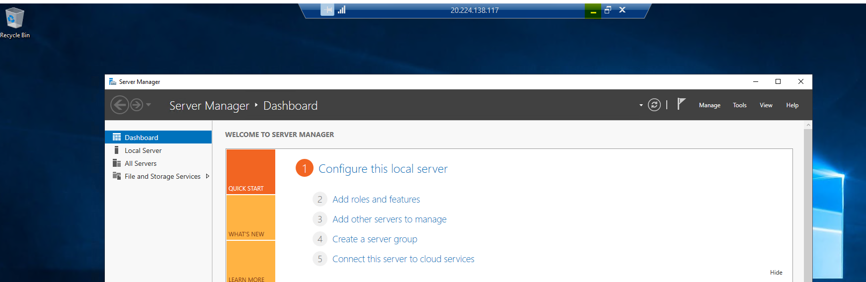Click the step 5 number circle

pyautogui.click(x=320, y=259)
